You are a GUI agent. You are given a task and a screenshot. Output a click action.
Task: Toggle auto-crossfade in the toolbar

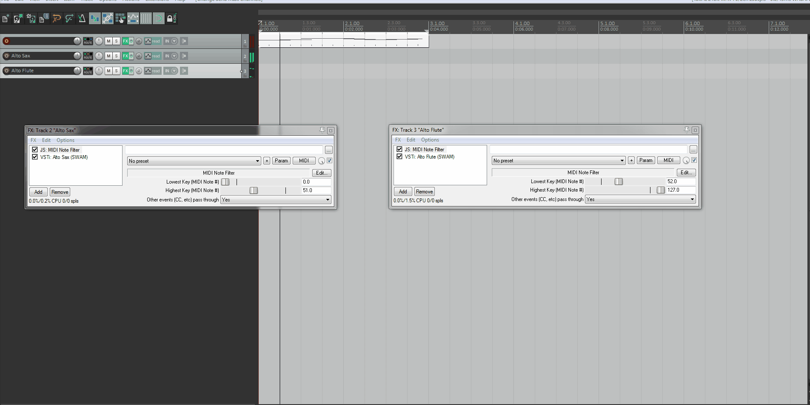(x=94, y=18)
